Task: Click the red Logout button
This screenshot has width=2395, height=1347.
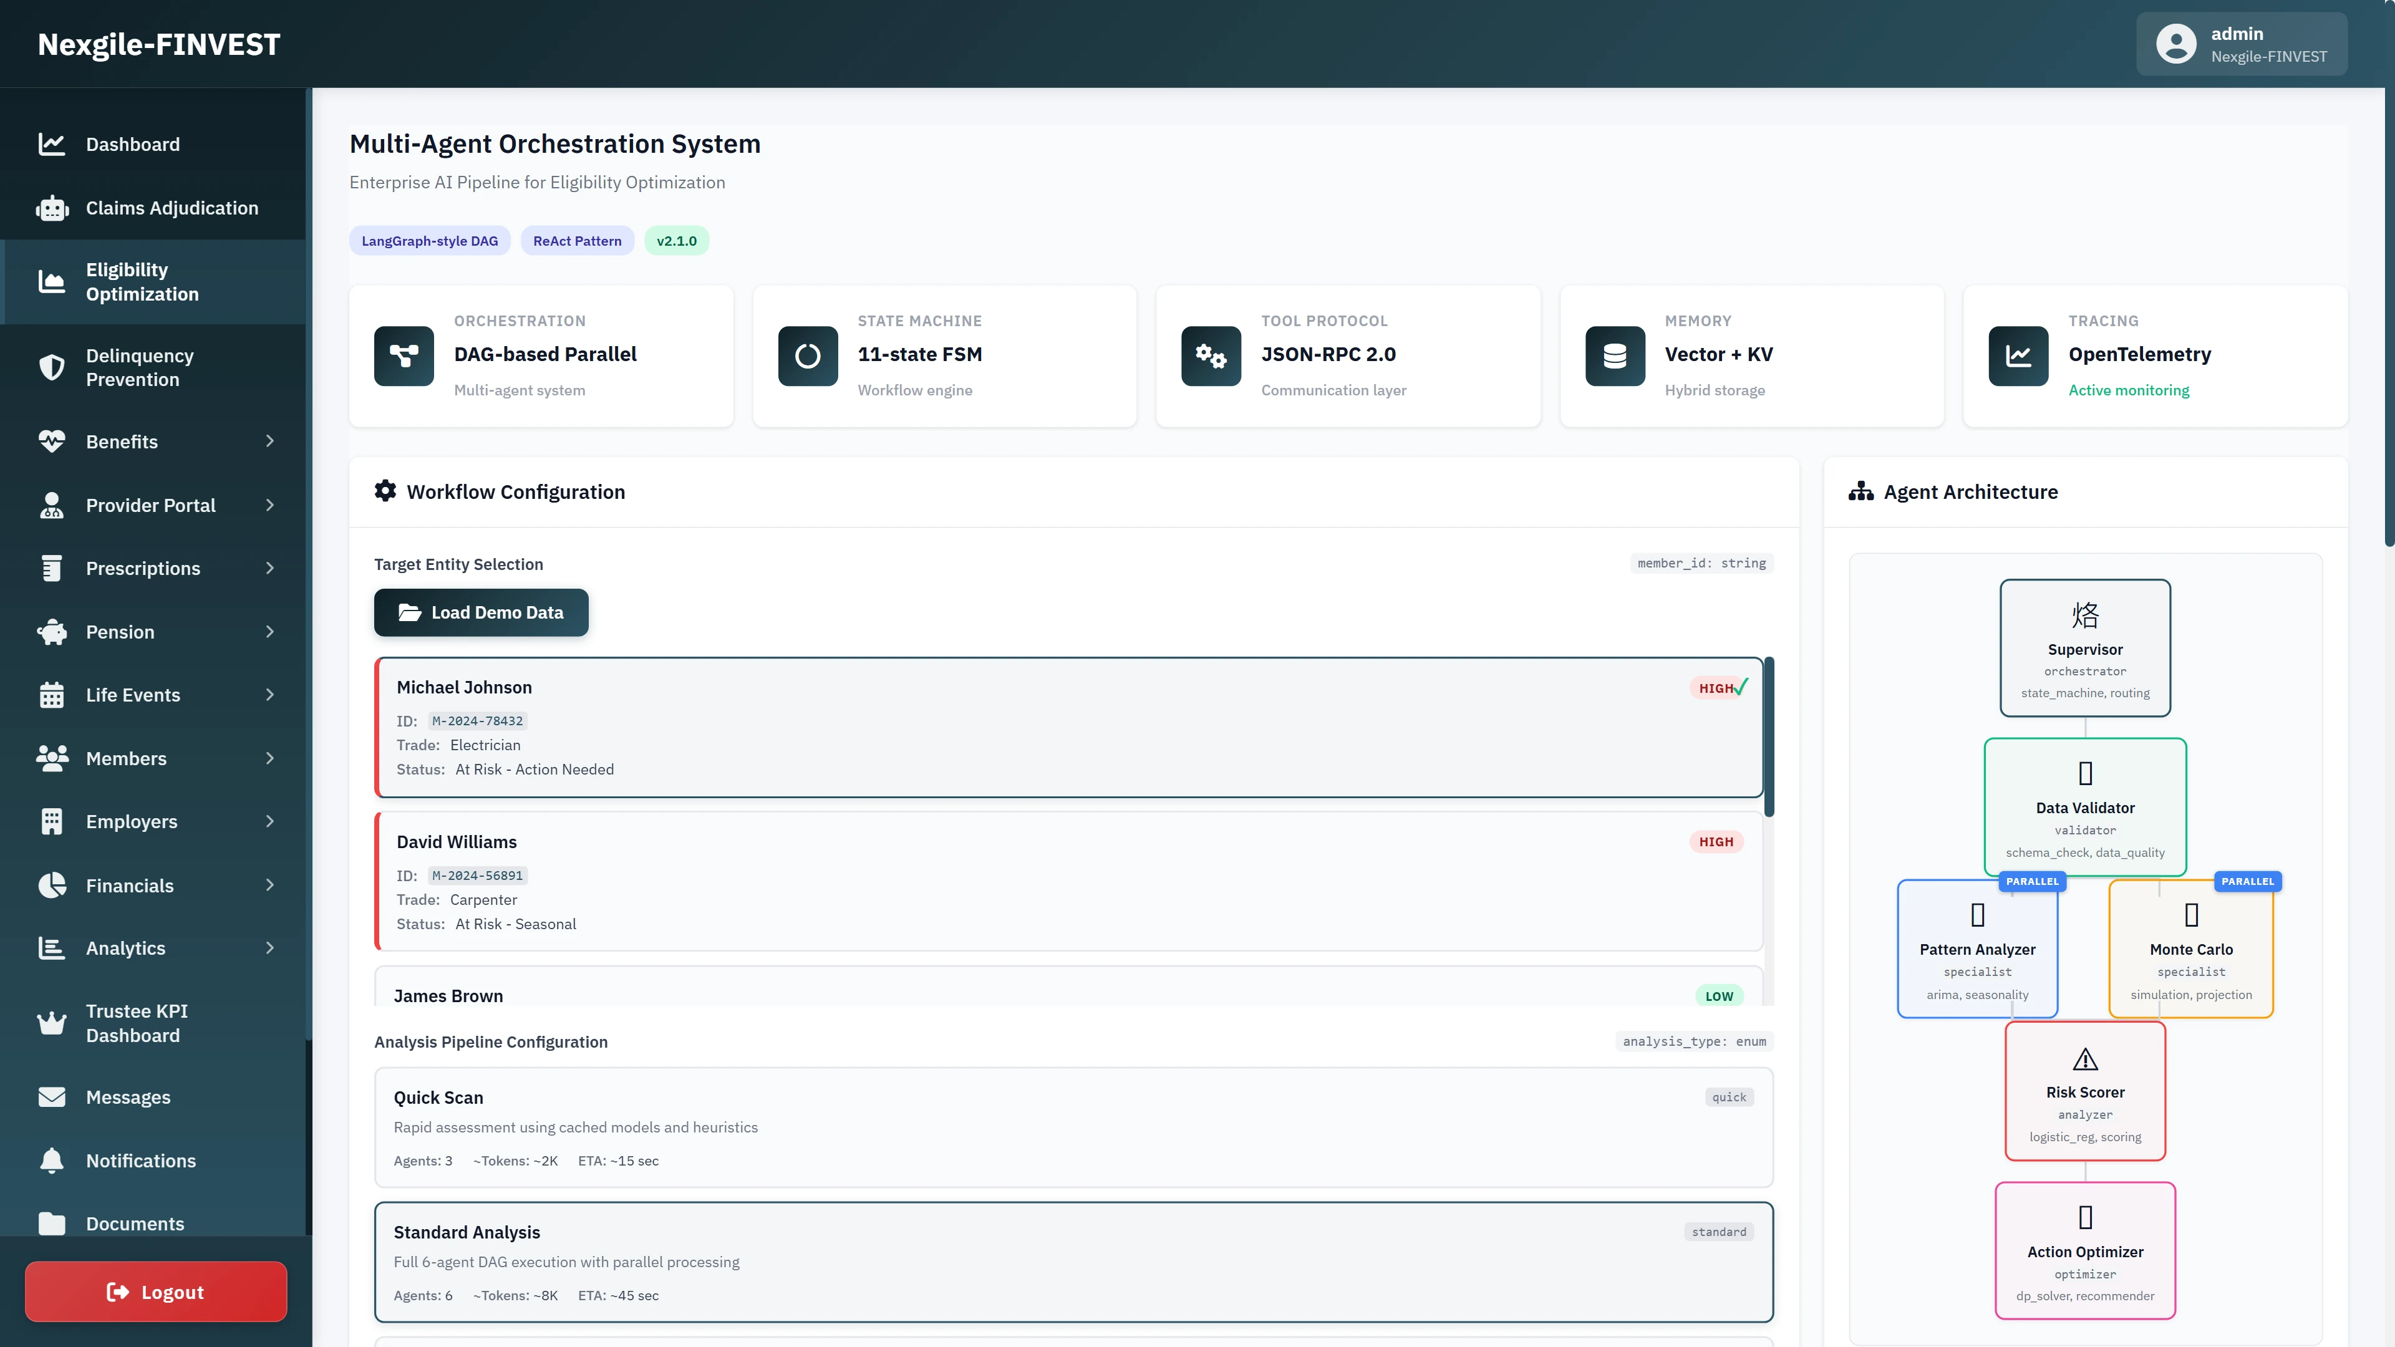Action: [155, 1291]
